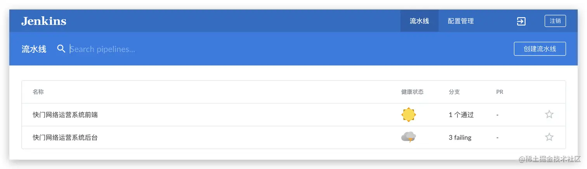Switch to the 流水线 tab

click(x=419, y=21)
